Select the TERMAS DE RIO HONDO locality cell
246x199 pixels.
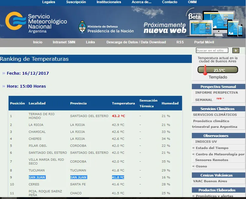pos(41,116)
